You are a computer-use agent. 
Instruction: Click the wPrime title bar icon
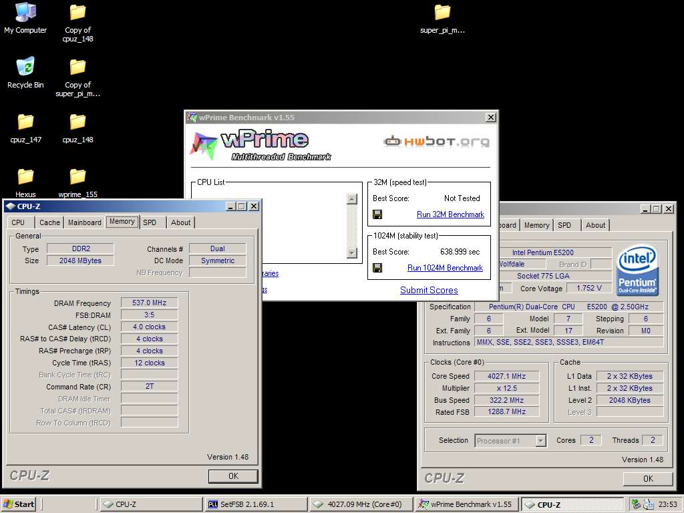pos(192,118)
